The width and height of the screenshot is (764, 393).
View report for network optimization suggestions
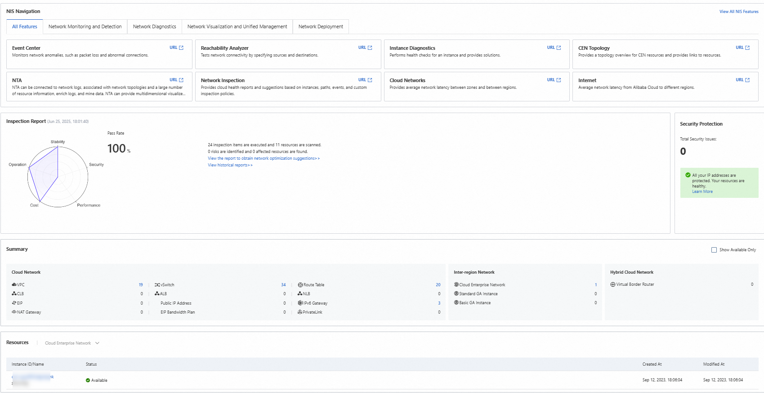point(264,158)
